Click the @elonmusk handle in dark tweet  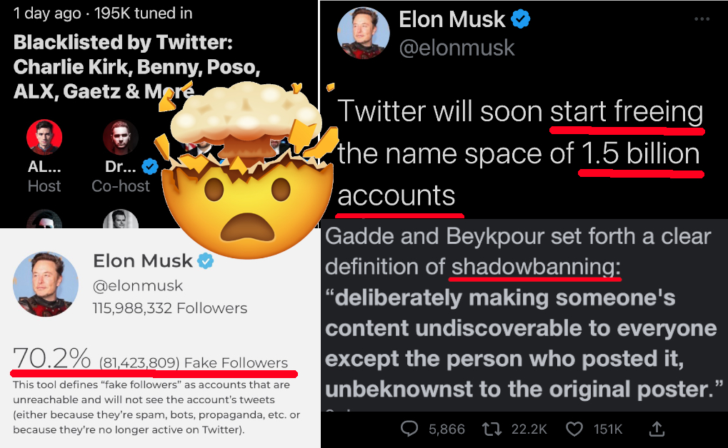click(457, 48)
